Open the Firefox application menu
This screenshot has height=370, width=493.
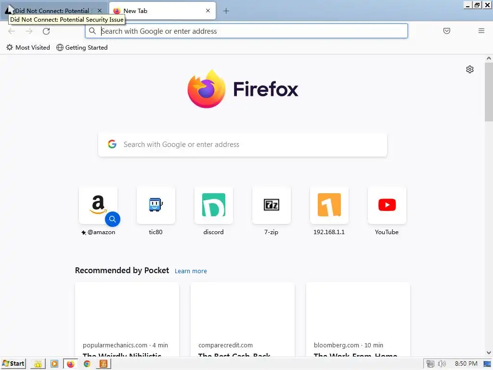coord(481,31)
